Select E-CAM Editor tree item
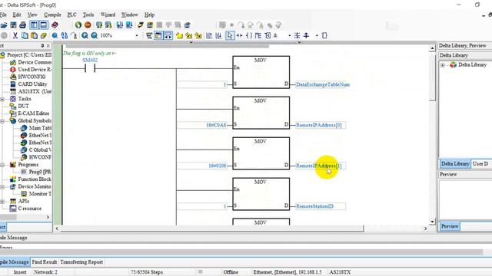Viewport: 492px width, 276px height. [x=33, y=113]
